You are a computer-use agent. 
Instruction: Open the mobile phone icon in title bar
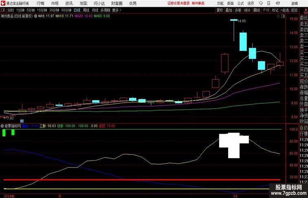[269, 3]
